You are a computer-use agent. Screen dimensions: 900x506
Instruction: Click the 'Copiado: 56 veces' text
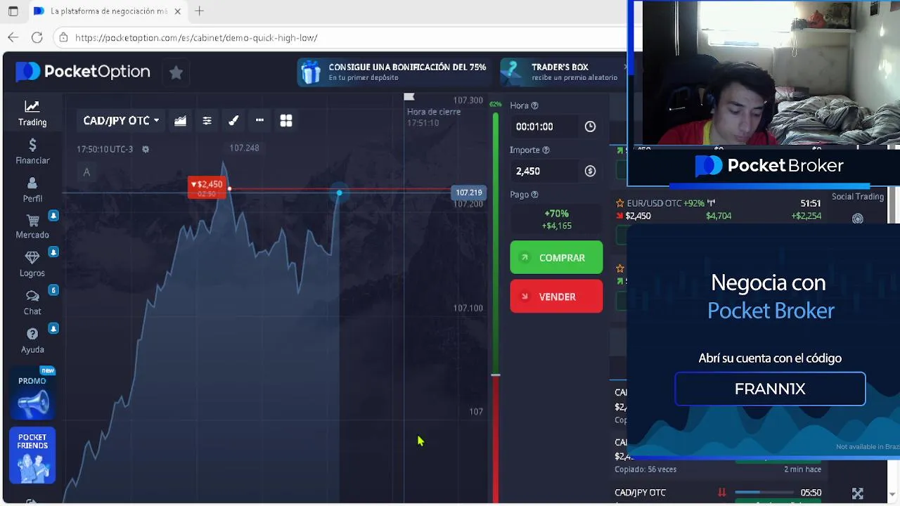point(645,469)
